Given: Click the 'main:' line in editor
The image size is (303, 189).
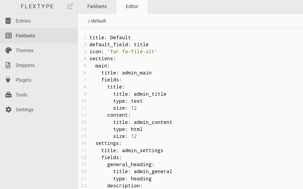Looking at the screenshot, I should (x=103, y=66).
